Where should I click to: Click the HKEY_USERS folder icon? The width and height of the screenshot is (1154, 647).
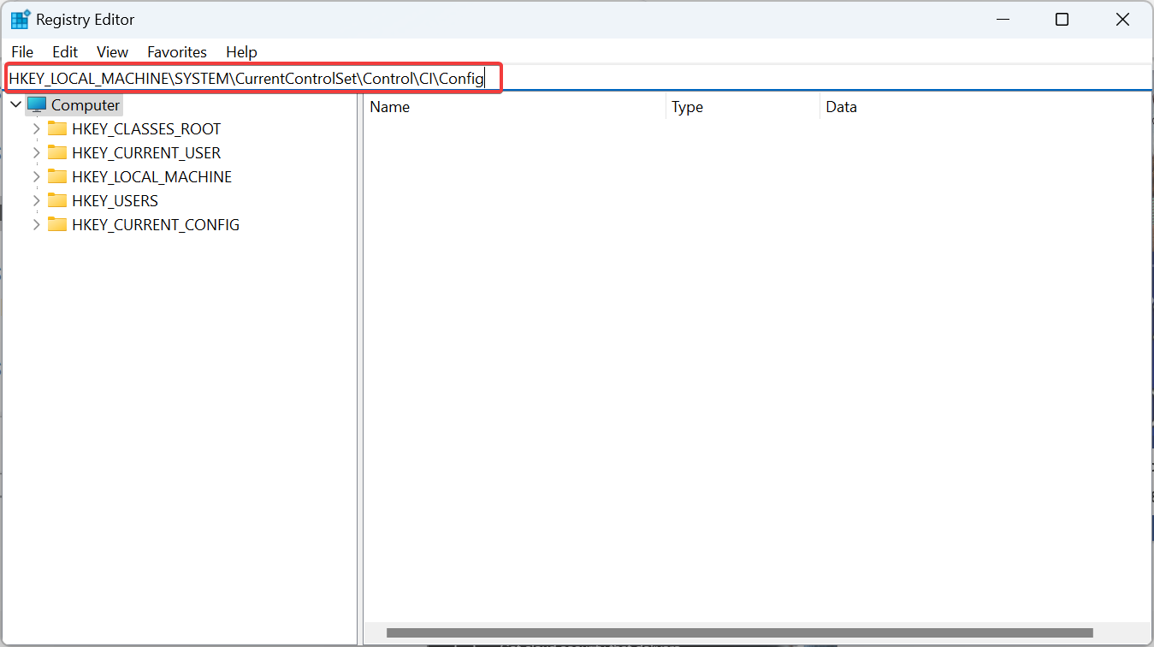[x=57, y=201]
